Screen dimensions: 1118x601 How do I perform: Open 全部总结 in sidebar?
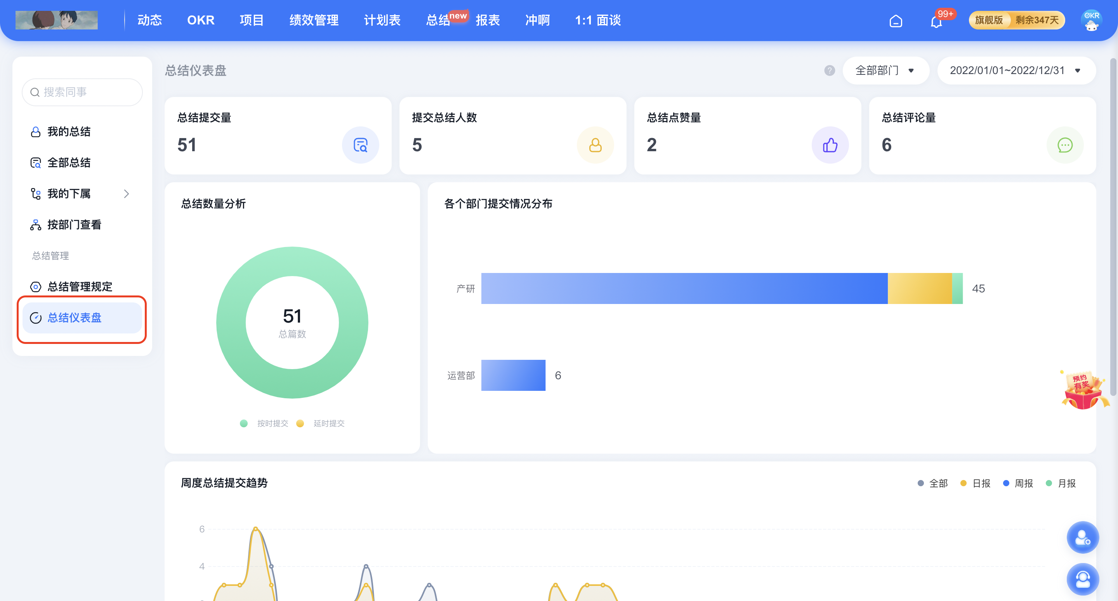tap(82, 163)
